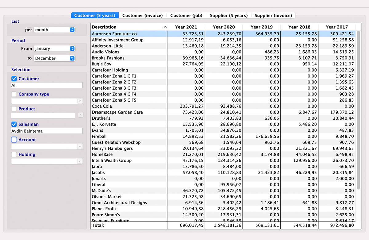369x240 pixels.
Task: Click the Year 2021 column header
Action: 186,27
